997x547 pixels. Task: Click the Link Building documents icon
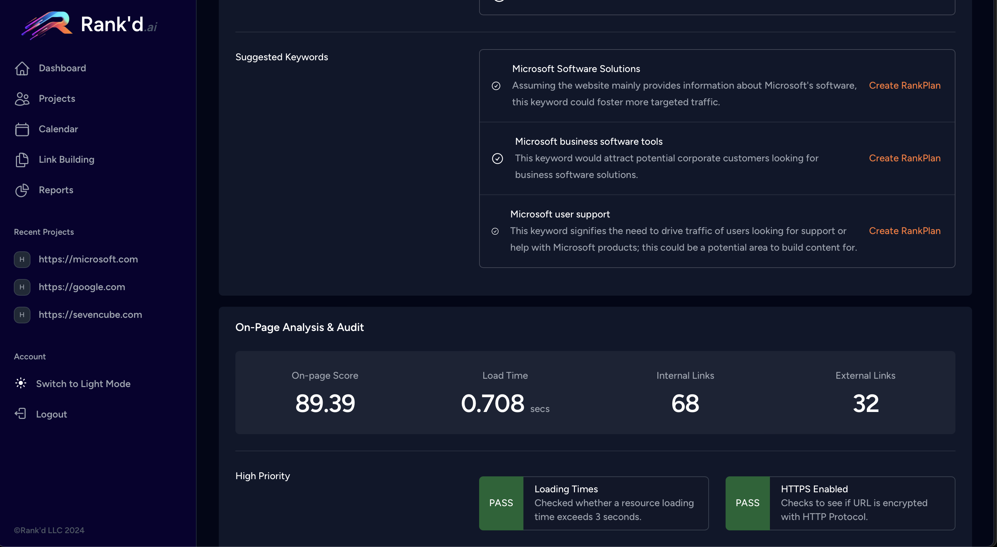(x=22, y=160)
